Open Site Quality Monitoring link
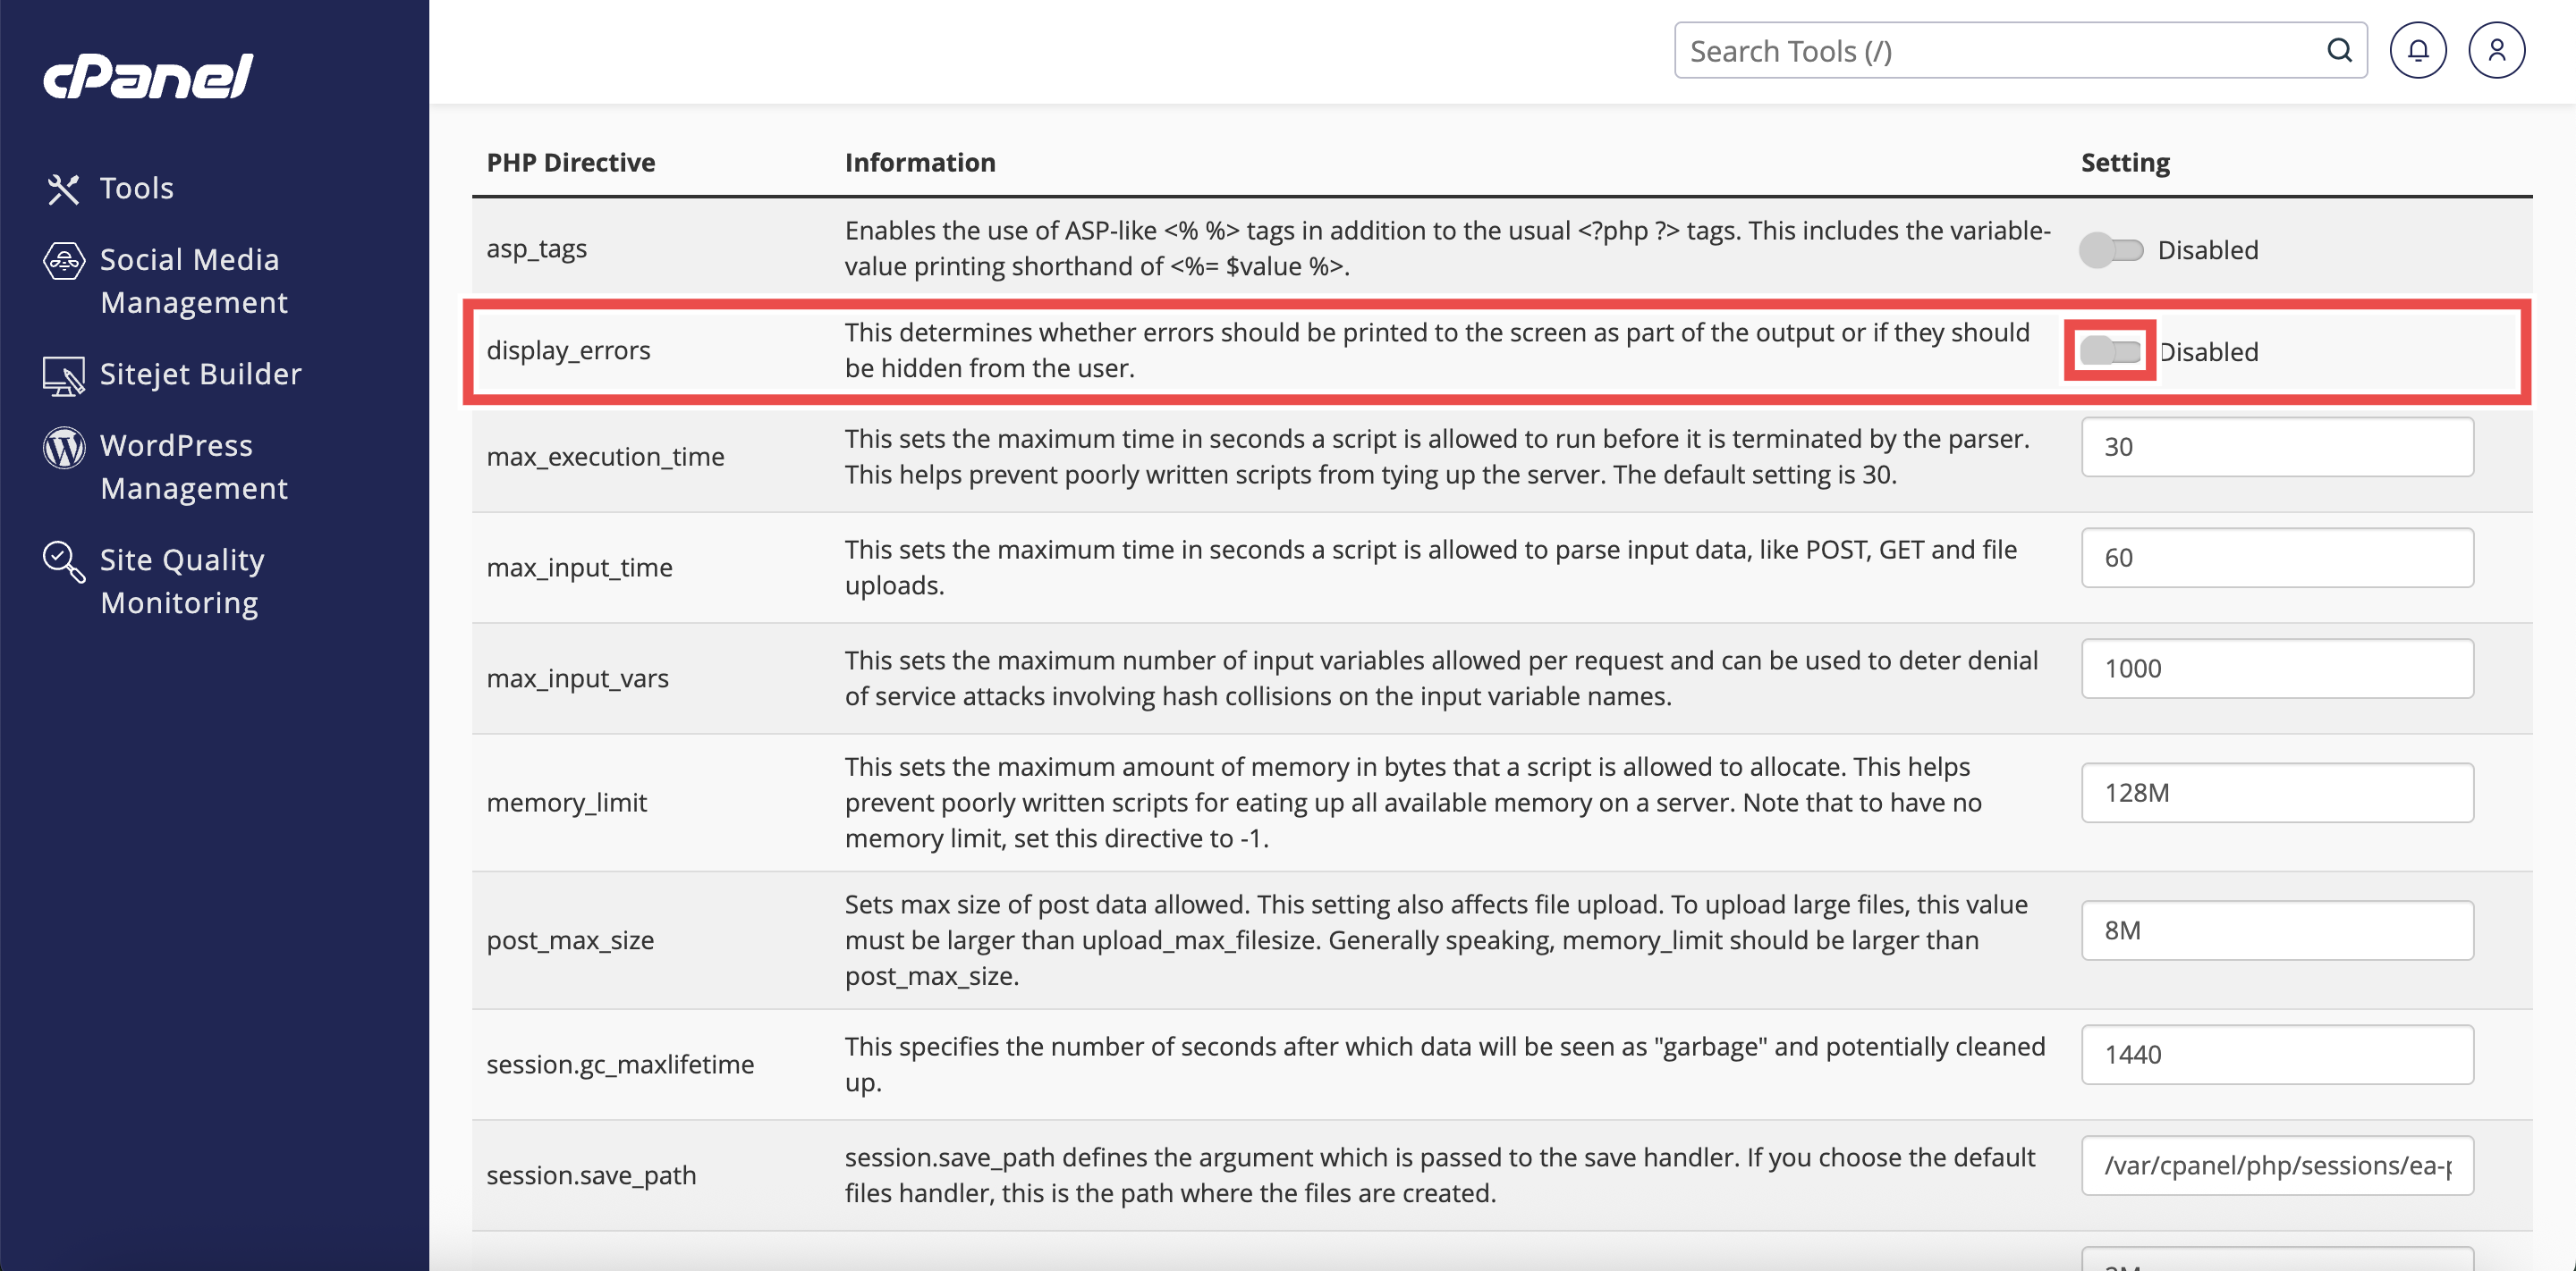2576x1271 pixels. click(181, 582)
